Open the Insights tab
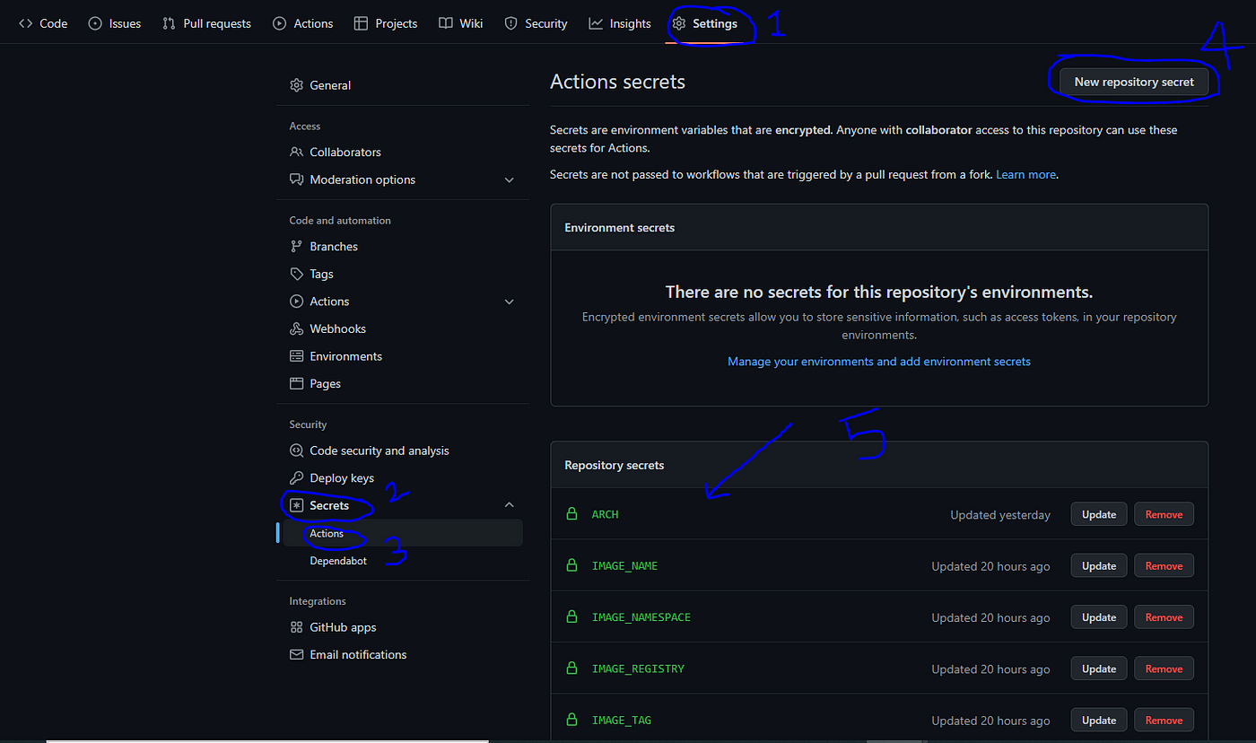This screenshot has width=1256, height=743. (x=620, y=23)
